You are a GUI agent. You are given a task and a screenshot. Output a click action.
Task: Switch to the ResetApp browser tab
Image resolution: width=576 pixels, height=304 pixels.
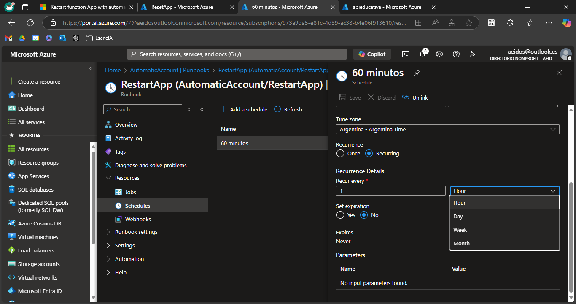(187, 7)
